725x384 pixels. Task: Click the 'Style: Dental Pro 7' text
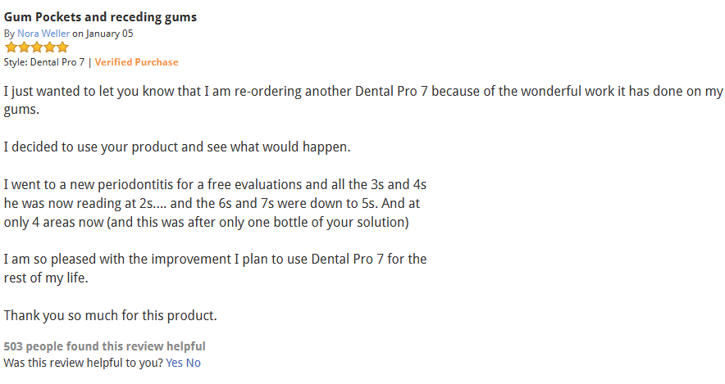click(x=44, y=62)
